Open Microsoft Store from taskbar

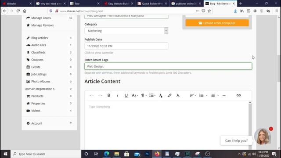[x=127, y=154]
